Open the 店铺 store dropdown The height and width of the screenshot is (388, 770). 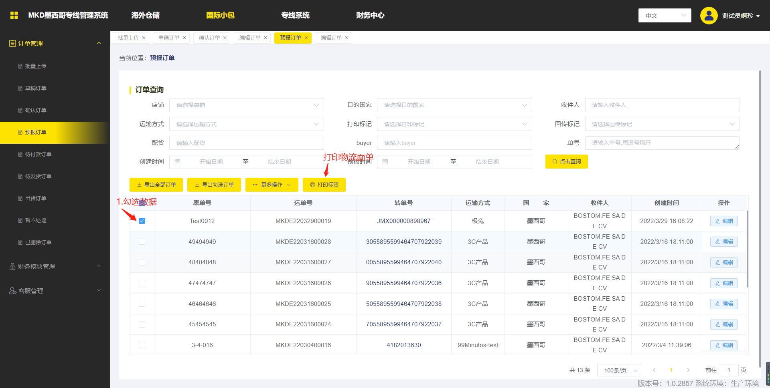tap(246, 105)
